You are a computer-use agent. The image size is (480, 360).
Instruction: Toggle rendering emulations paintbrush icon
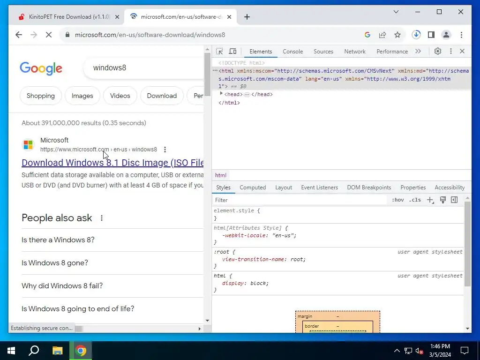click(442, 200)
